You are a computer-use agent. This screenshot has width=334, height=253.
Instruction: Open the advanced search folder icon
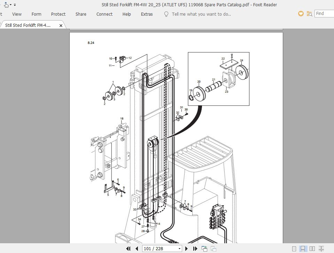(309, 14)
